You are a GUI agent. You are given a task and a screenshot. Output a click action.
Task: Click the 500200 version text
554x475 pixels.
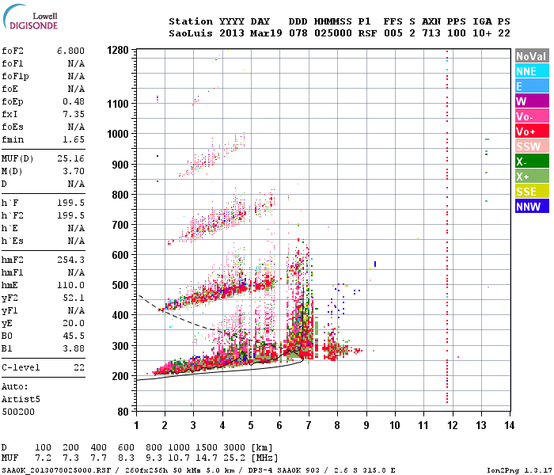(18, 412)
